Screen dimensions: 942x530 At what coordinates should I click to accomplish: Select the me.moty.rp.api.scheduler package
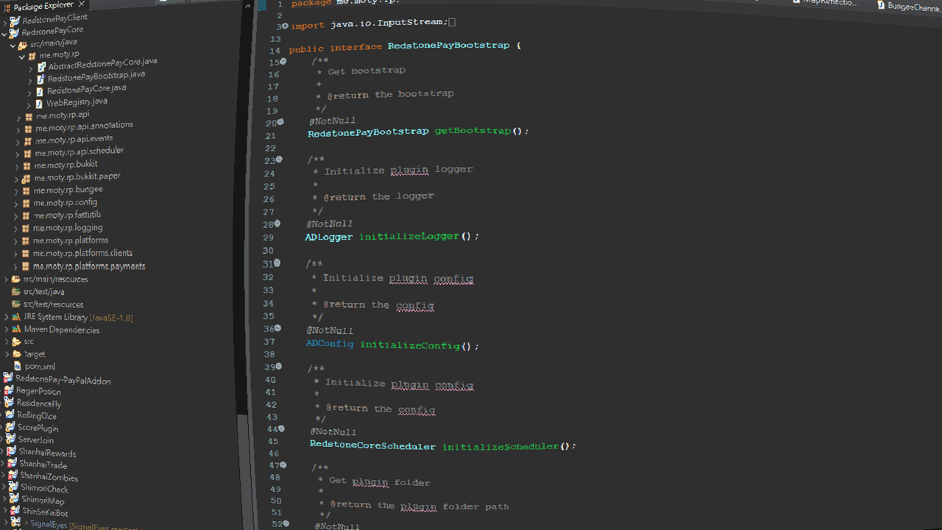click(79, 151)
